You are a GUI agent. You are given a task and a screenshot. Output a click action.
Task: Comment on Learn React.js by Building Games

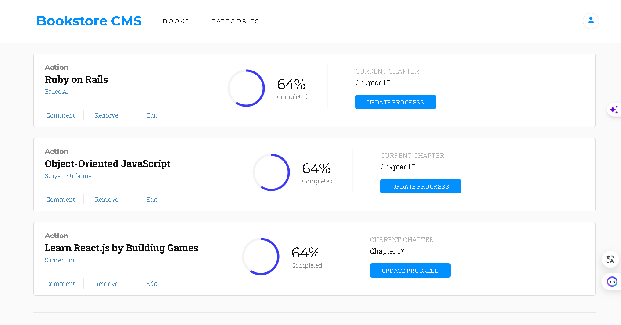coord(61,284)
